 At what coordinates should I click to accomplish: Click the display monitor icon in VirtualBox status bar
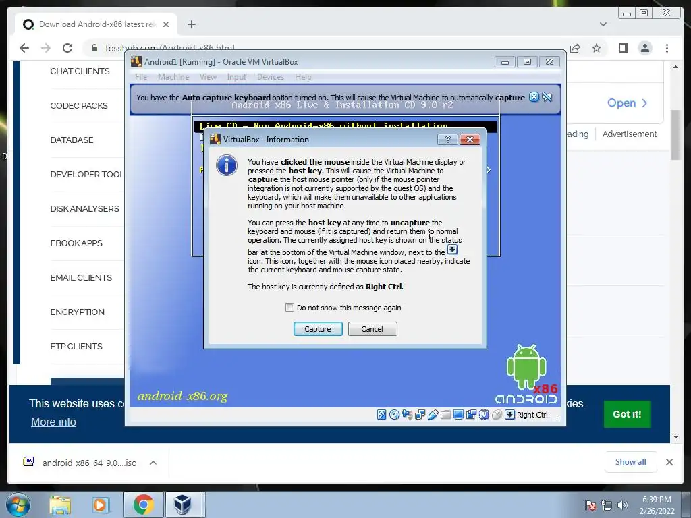[x=458, y=415]
